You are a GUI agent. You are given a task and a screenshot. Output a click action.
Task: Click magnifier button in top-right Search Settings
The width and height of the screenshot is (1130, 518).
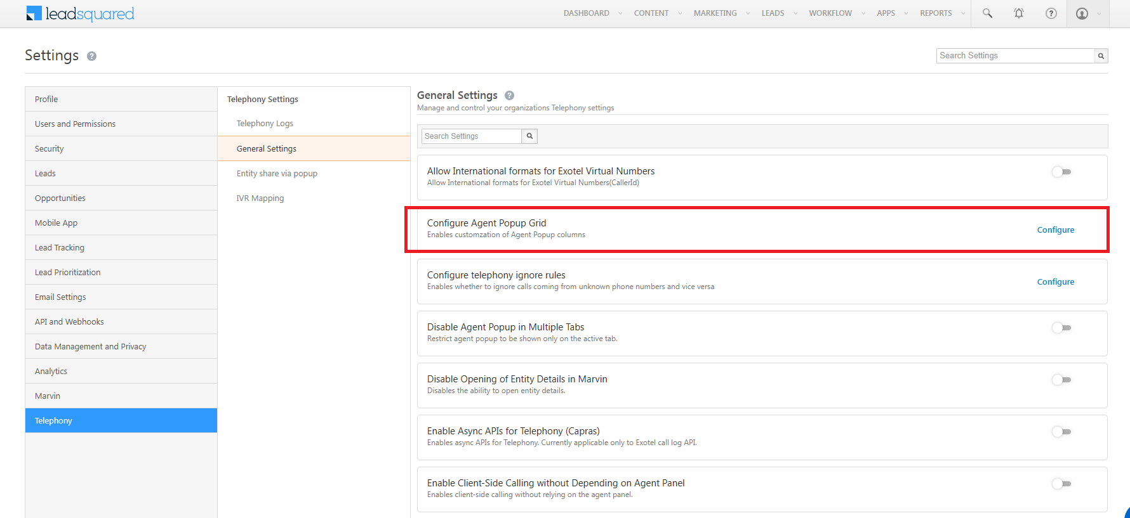pos(1101,56)
